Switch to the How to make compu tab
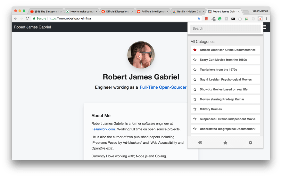The width and height of the screenshot is (282, 177). coord(82,12)
